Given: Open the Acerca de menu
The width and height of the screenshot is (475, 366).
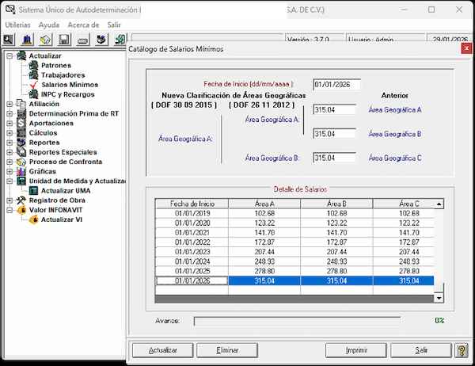Looking at the screenshot, I should 83,25.
